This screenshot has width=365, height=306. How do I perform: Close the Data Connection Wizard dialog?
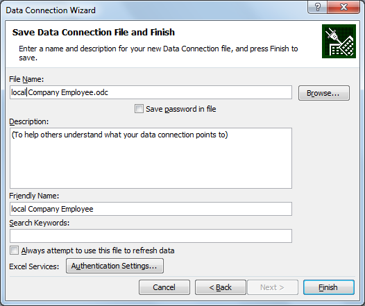tap(343, 7)
